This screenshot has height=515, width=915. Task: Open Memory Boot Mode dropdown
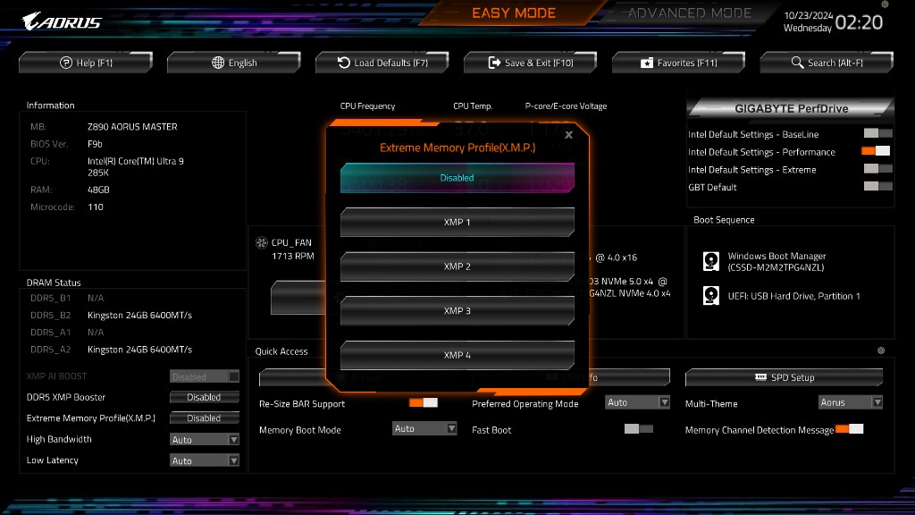pyautogui.click(x=424, y=428)
